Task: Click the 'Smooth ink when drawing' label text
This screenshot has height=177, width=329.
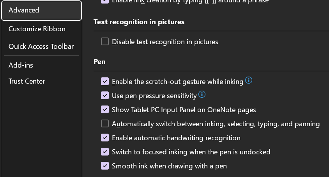Action: 169,166
